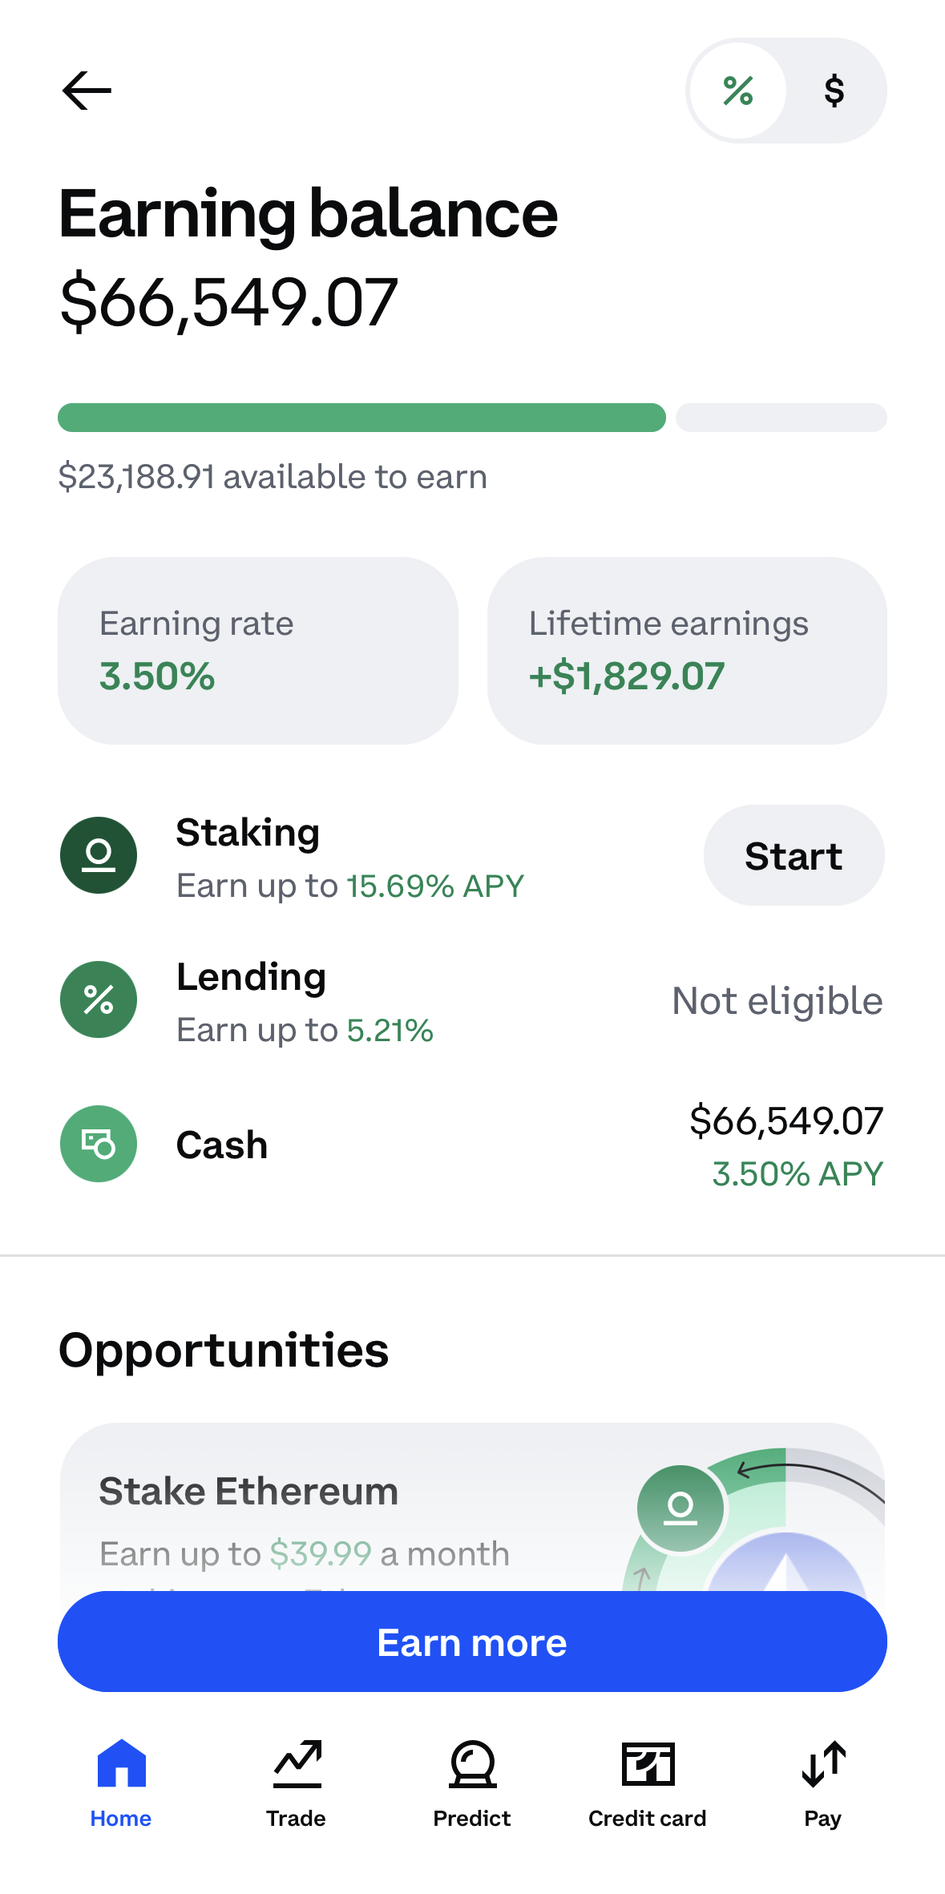
Task: Tap the green Staking circle icon
Action: click(99, 855)
